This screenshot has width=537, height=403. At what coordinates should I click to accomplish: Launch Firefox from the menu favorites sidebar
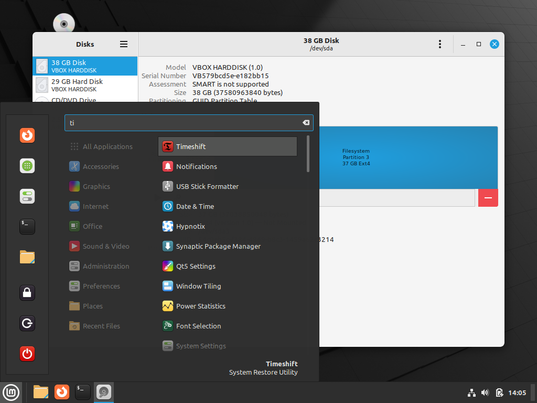pos(27,135)
